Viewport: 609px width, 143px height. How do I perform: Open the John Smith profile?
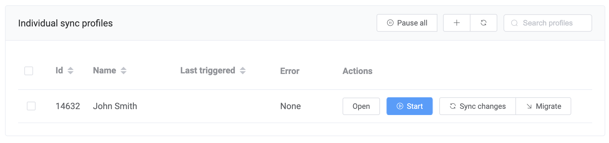coord(361,106)
